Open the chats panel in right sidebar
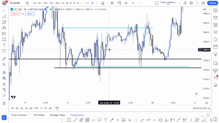This screenshot has height=123, width=219. [x=215, y=63]
